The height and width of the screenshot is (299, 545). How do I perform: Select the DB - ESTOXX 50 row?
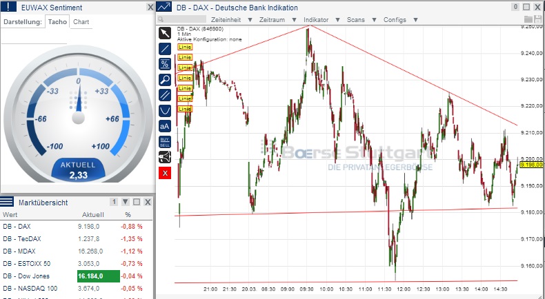coord(76,264)
